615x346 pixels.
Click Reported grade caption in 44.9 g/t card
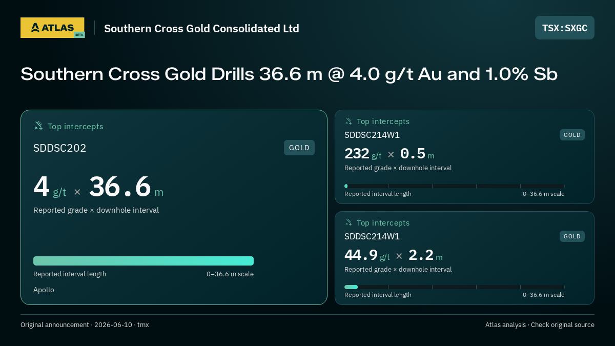point(398,269)
